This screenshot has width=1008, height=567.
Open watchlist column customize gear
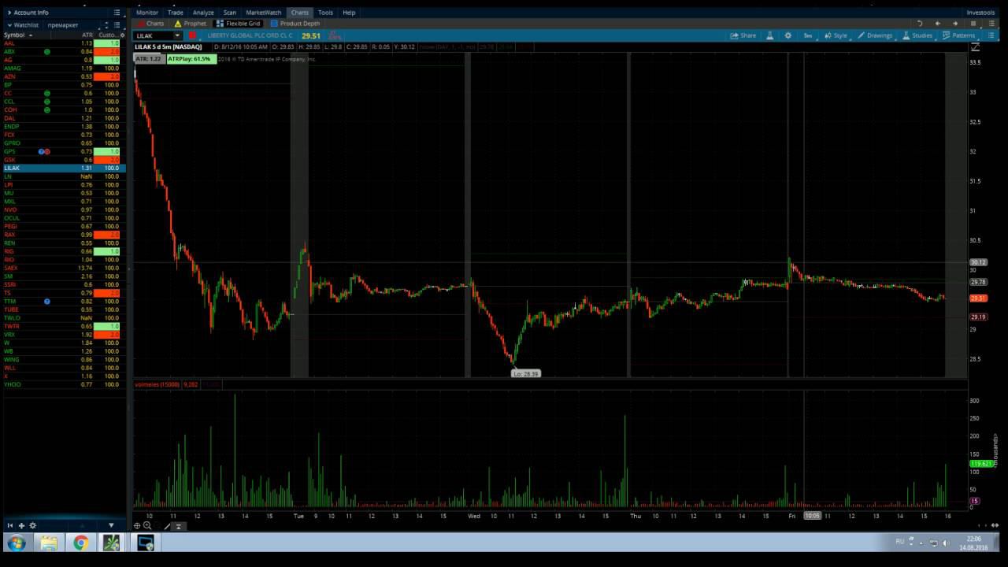(x=122, y=35)
